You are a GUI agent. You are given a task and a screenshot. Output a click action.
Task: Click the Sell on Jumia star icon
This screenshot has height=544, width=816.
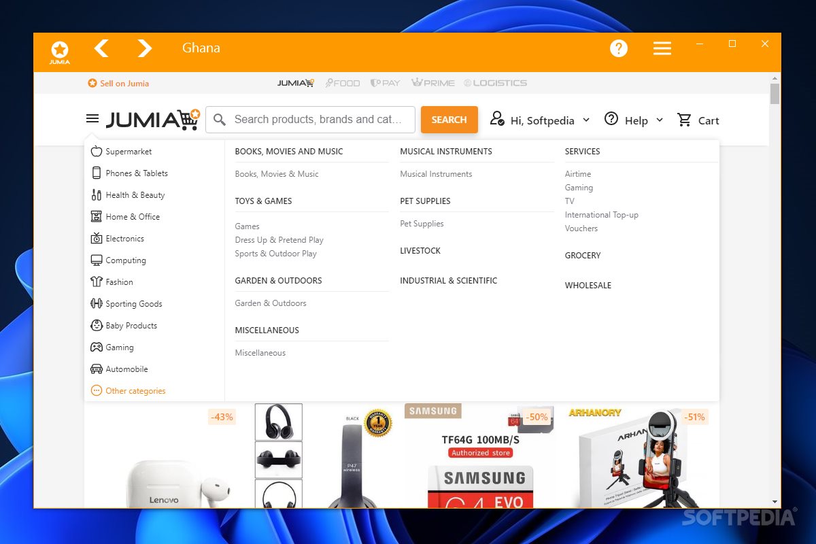point(92,83)
